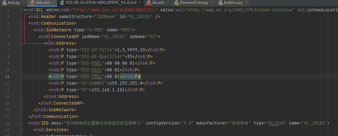Screen dimensions: 338x136
Task: Click the closing </ns0:Communication> tag
Action: point(54,117)
